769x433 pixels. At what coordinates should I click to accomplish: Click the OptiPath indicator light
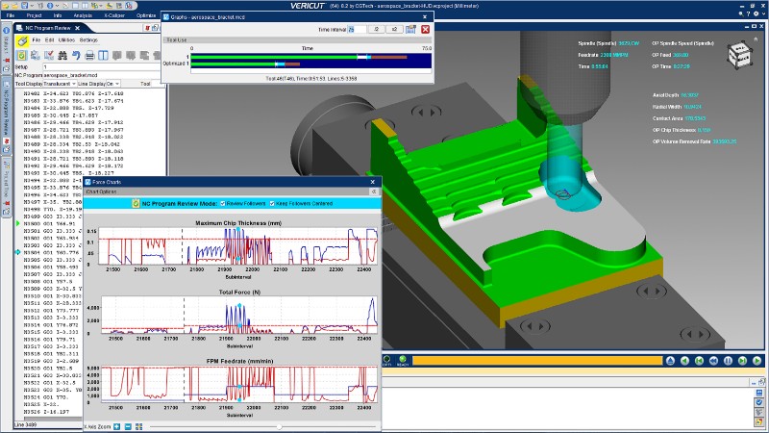pos(387,360)
